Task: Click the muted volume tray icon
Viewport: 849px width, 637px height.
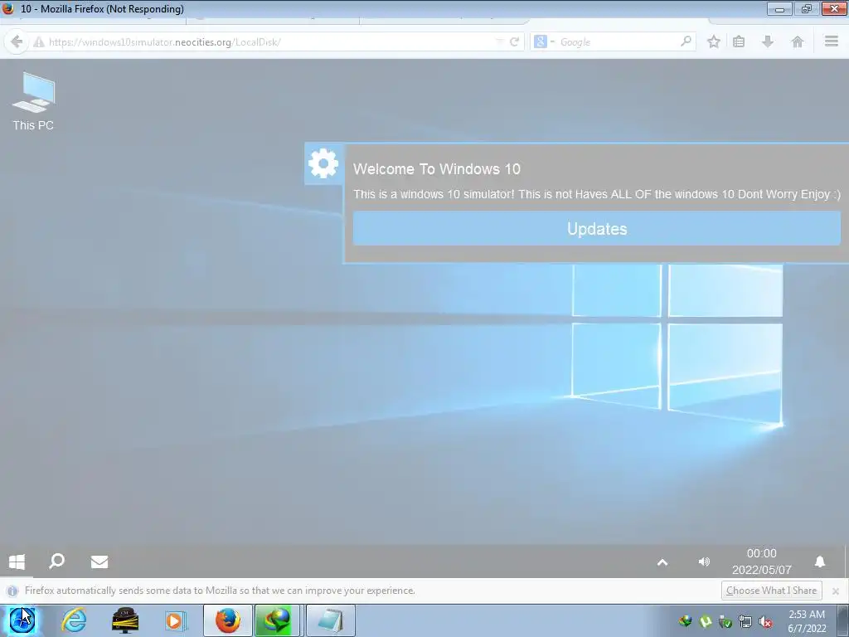Action: coord(765,621)
